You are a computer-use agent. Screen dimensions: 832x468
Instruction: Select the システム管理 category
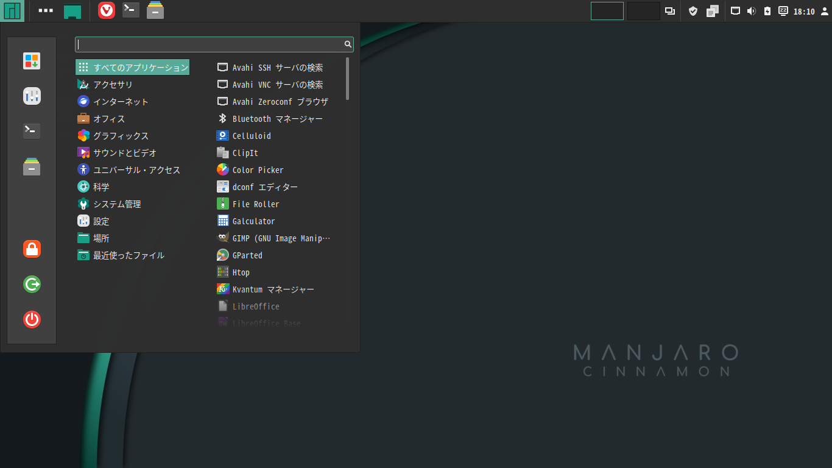click(x=132, y=204)
